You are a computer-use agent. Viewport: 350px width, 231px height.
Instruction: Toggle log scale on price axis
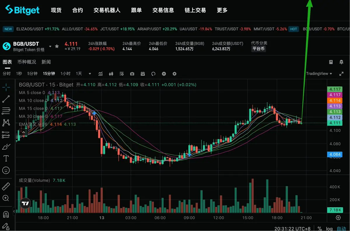point(329,229)
